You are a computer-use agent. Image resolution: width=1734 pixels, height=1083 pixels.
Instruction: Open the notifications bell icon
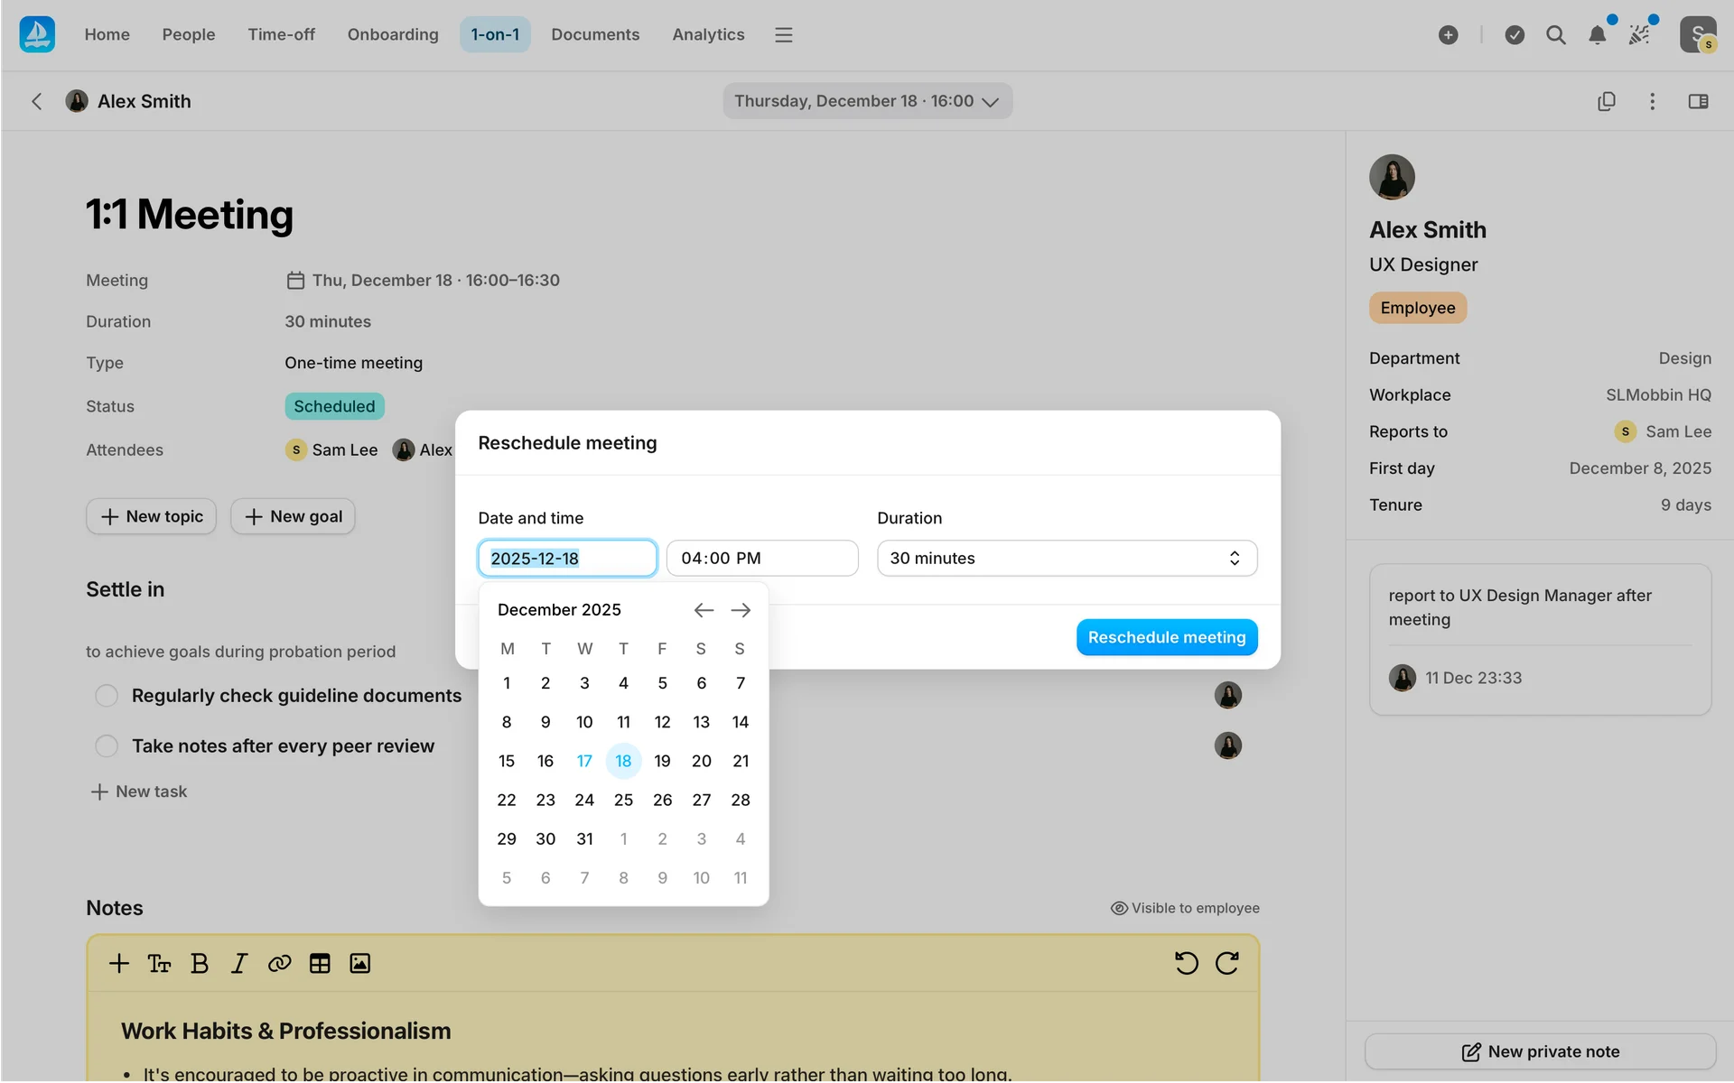[x=1597, y=35]
